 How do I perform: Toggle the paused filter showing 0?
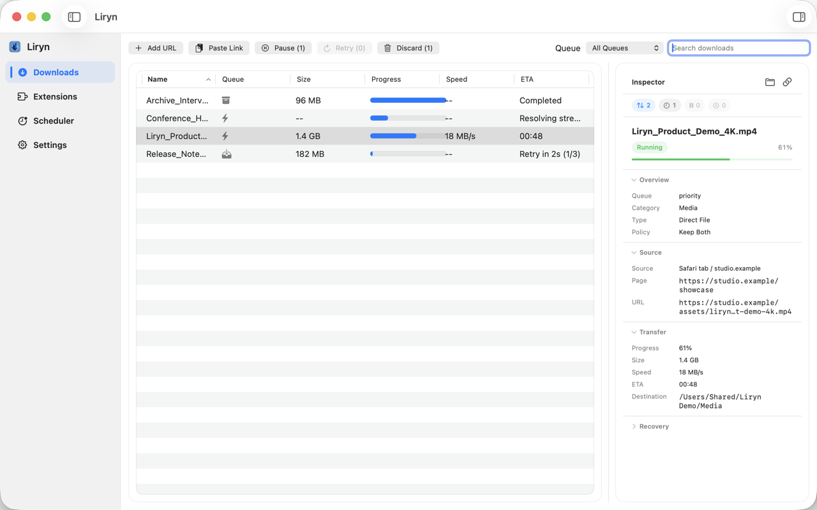pyautogui.click(x=694, y=105)
